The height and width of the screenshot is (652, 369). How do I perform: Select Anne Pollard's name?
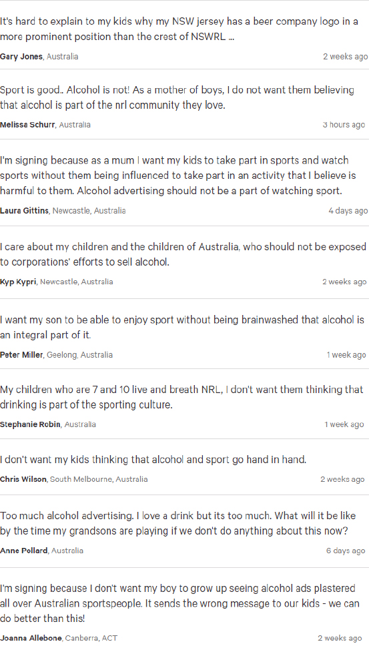(23, 551)
